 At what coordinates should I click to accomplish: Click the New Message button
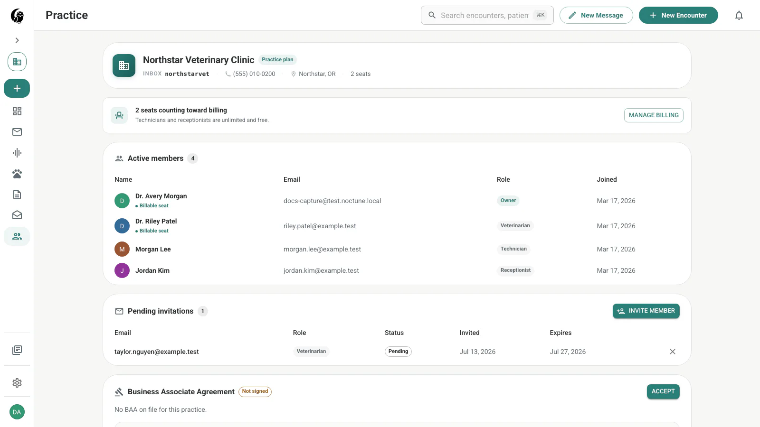tap(596, 15)
